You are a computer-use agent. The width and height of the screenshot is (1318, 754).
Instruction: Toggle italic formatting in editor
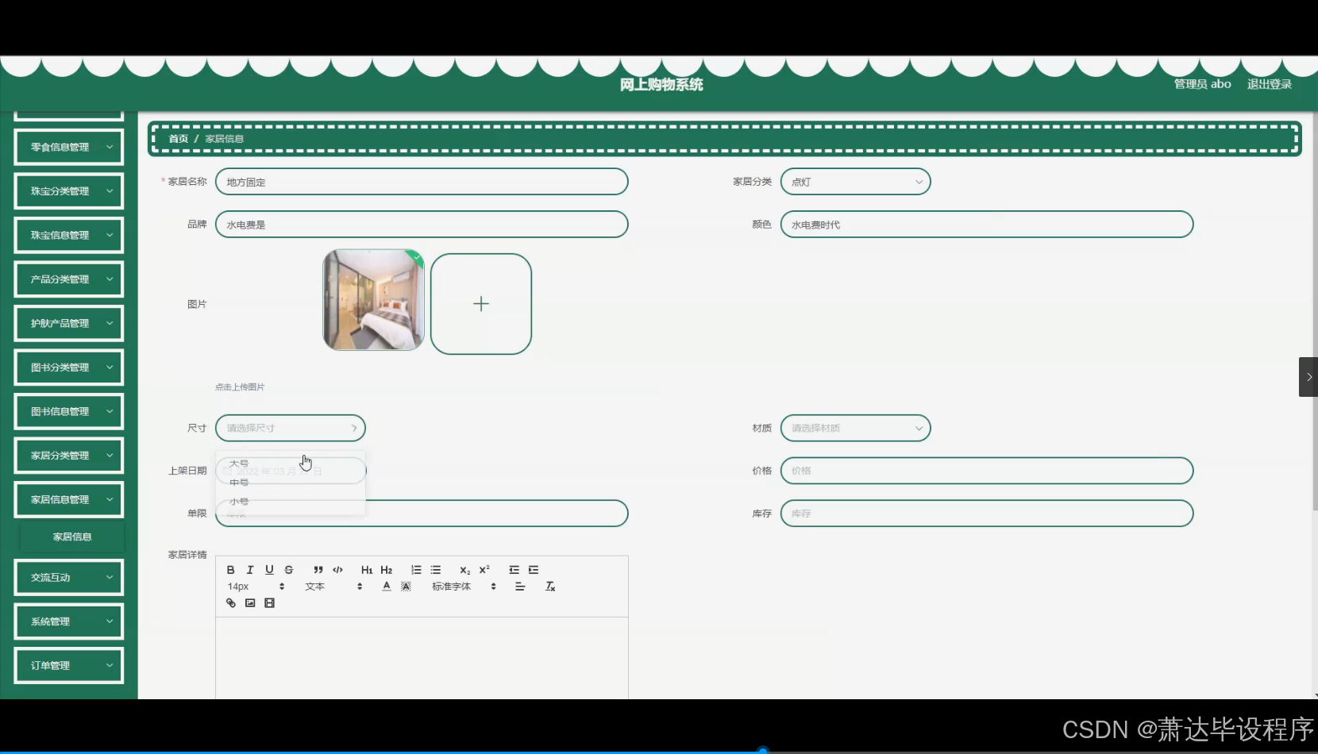coord(250,570)
